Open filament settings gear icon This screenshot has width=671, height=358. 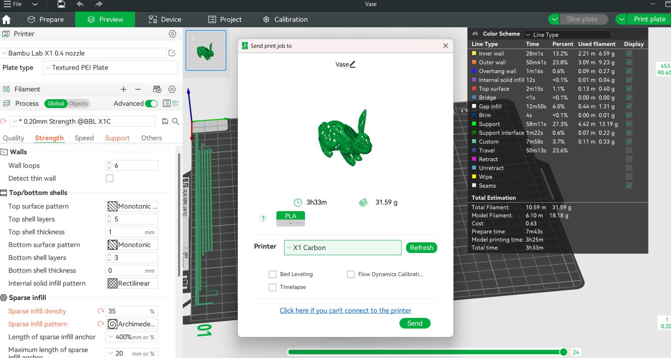[173, 89]
